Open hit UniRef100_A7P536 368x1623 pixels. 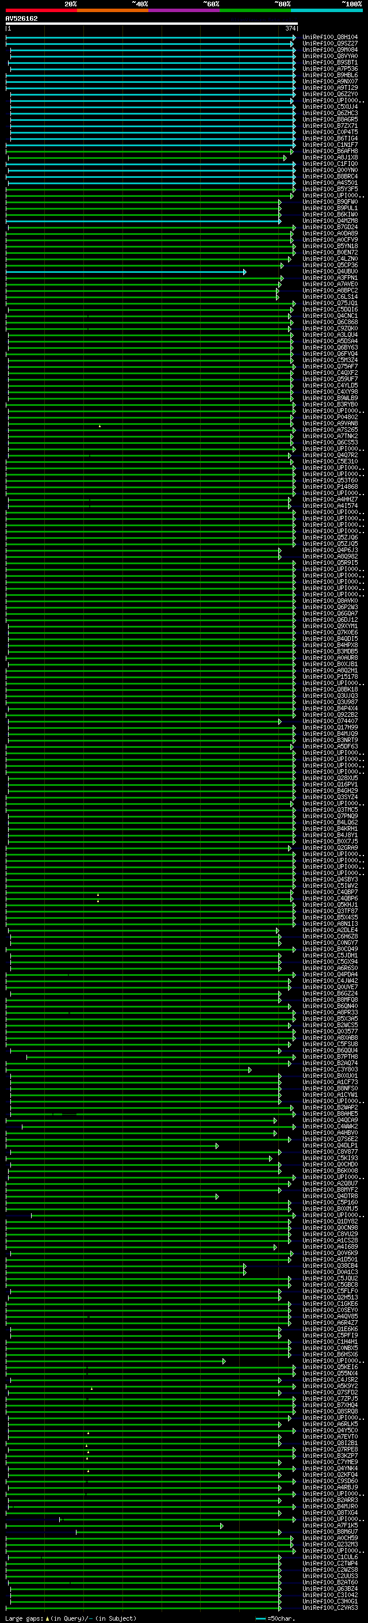[329, 69]
